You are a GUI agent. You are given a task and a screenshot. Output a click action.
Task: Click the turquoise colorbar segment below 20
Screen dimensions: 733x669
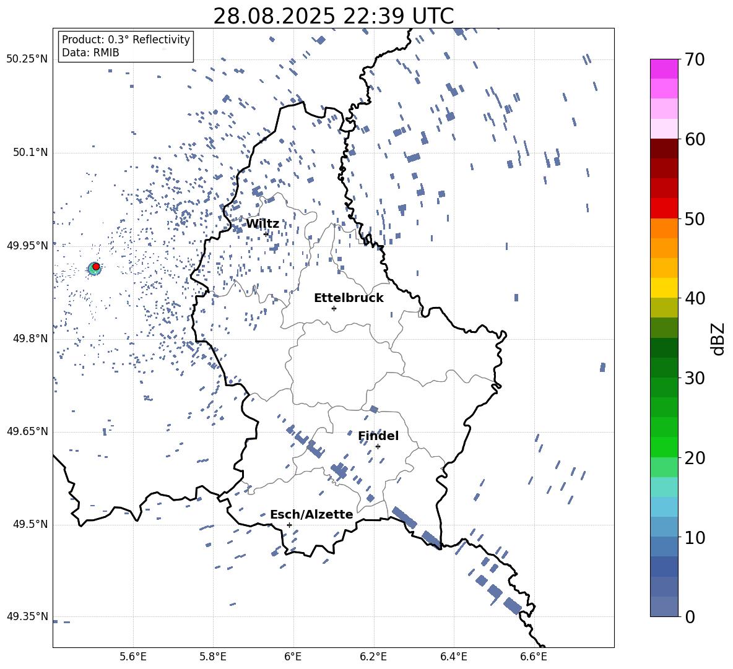[x=664, y=487]
